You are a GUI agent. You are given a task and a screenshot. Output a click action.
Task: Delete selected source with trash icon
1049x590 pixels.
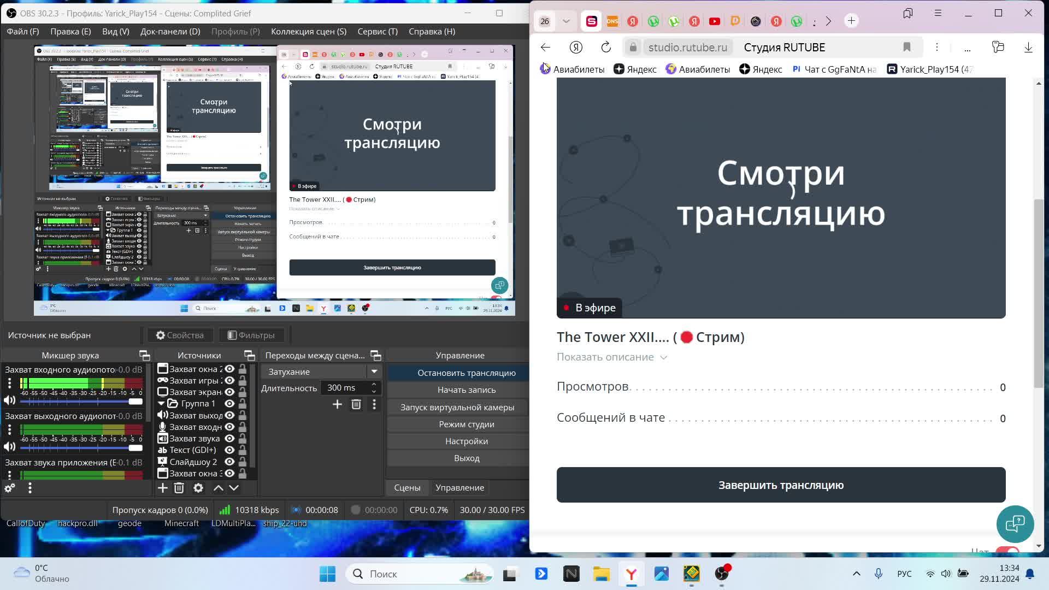coord(179,488)
